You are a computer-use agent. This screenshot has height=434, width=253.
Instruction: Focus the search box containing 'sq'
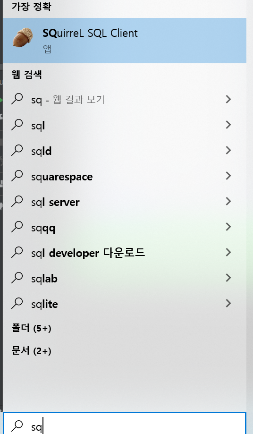coord(125,423)
